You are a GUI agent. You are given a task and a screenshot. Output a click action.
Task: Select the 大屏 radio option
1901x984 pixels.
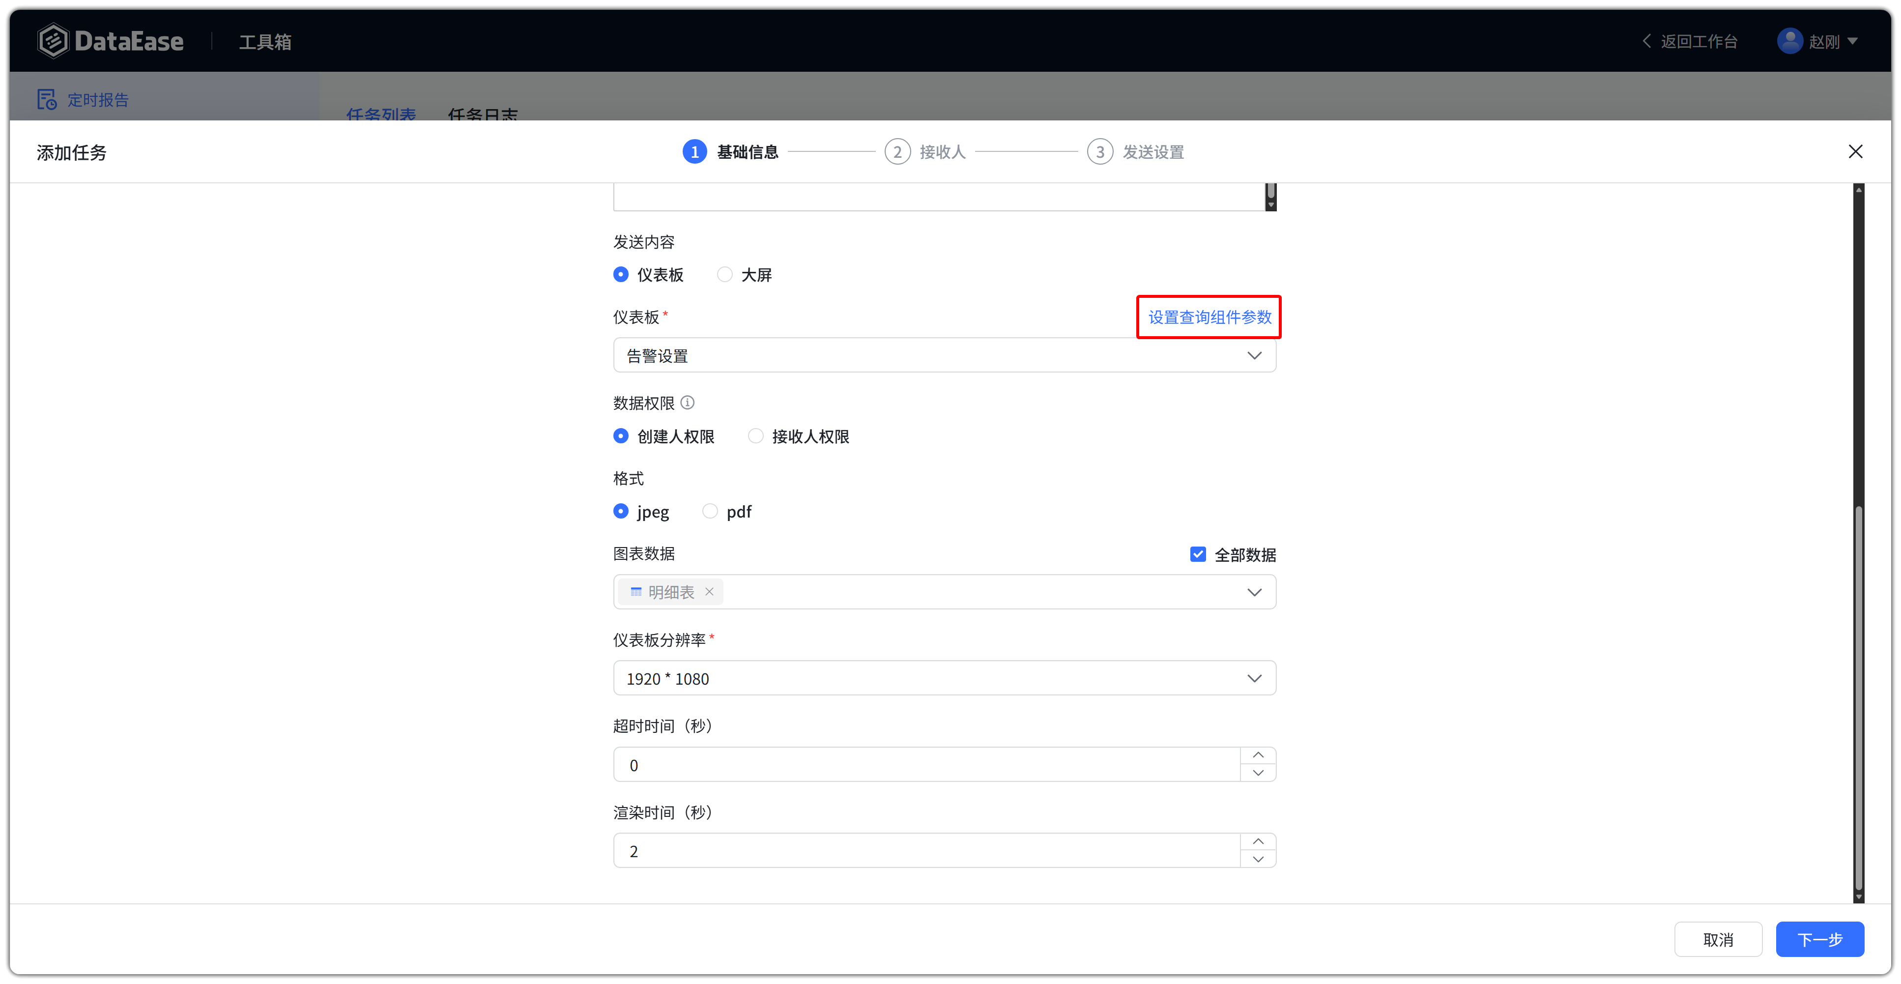(x=725, y=275)
